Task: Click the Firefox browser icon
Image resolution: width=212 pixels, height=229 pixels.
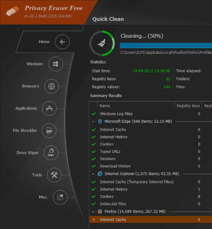Action: click(x=100, y=212)
